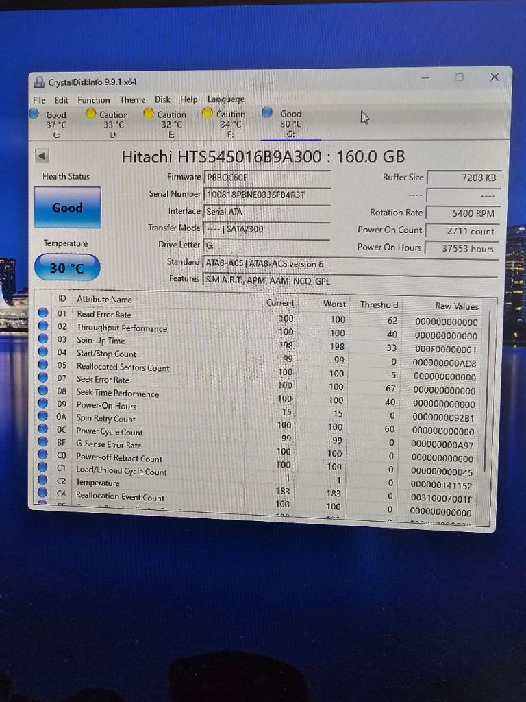Click the Attribute Name column header
The height and width of the screenshot is (702, 526).
[x=104, y=299]
